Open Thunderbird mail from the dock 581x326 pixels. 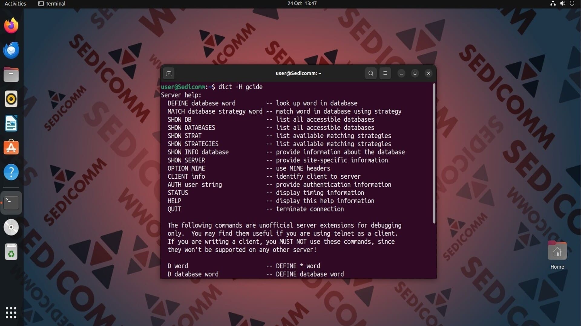click(11, 50)
